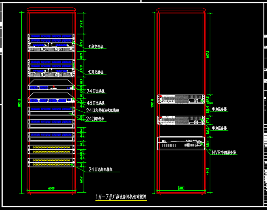Viewport: 267px width, 210px height.
Task: Click the 48-port switch device drawing
Action: [x=51, y=98]
